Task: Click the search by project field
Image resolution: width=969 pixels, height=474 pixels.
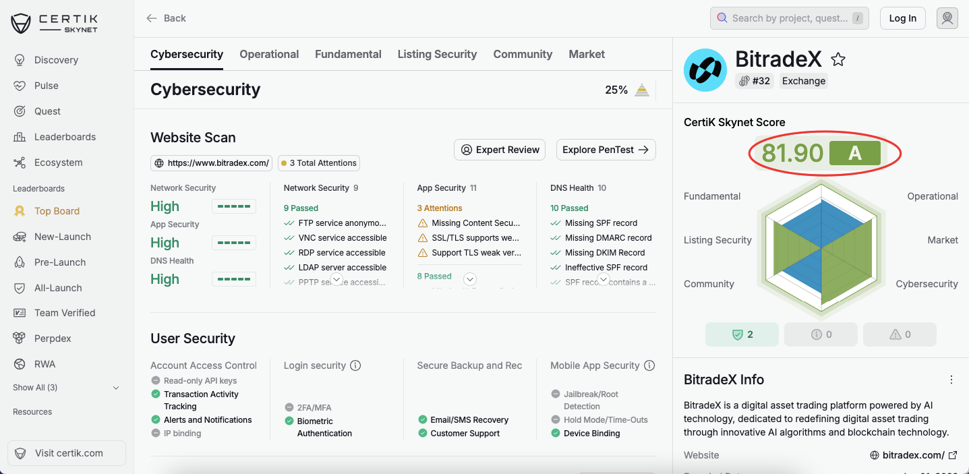Action: [x=788, y=18]
